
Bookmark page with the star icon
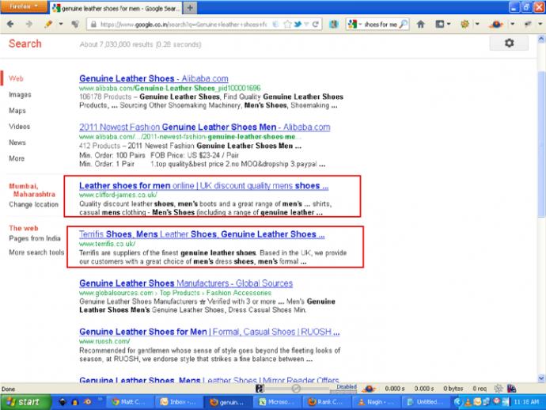(287, 25)
